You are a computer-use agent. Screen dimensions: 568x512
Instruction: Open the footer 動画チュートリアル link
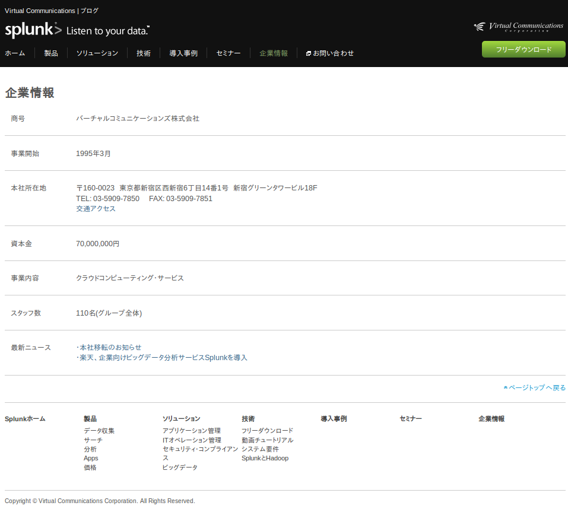267,440
